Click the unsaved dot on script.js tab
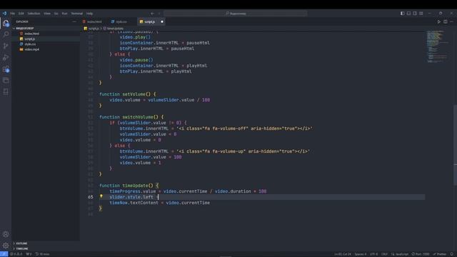 point(162,21)
